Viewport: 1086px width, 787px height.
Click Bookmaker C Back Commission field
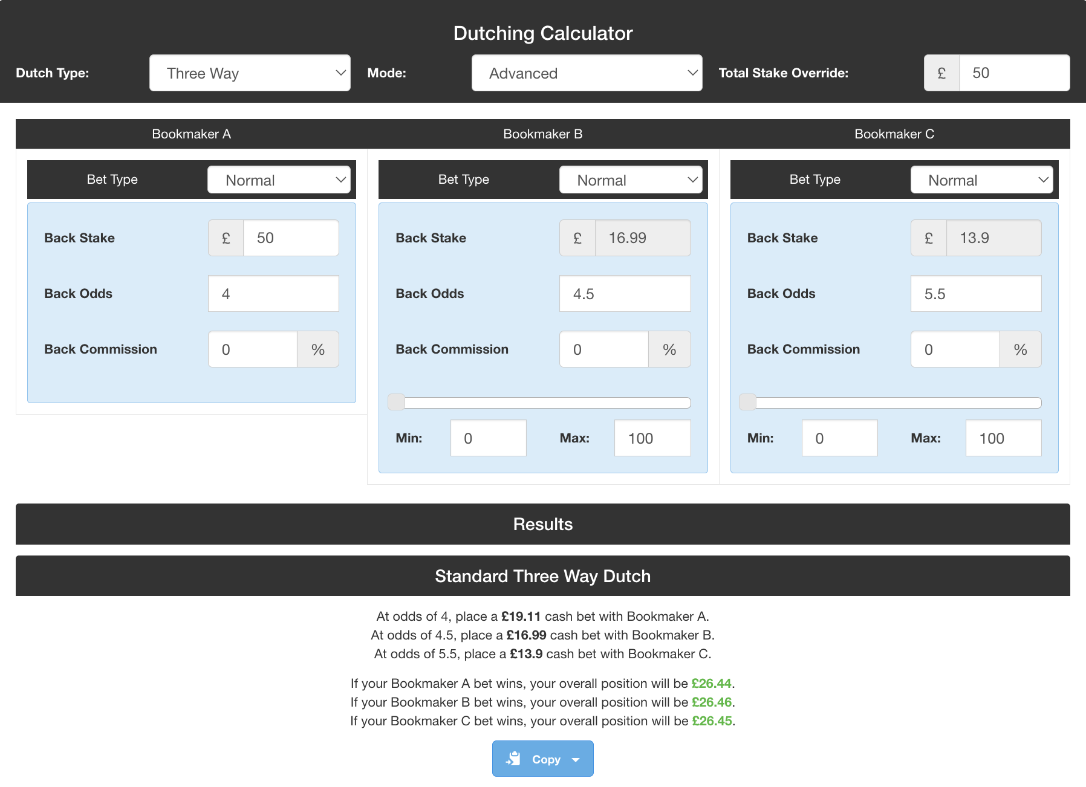(955, 349)
